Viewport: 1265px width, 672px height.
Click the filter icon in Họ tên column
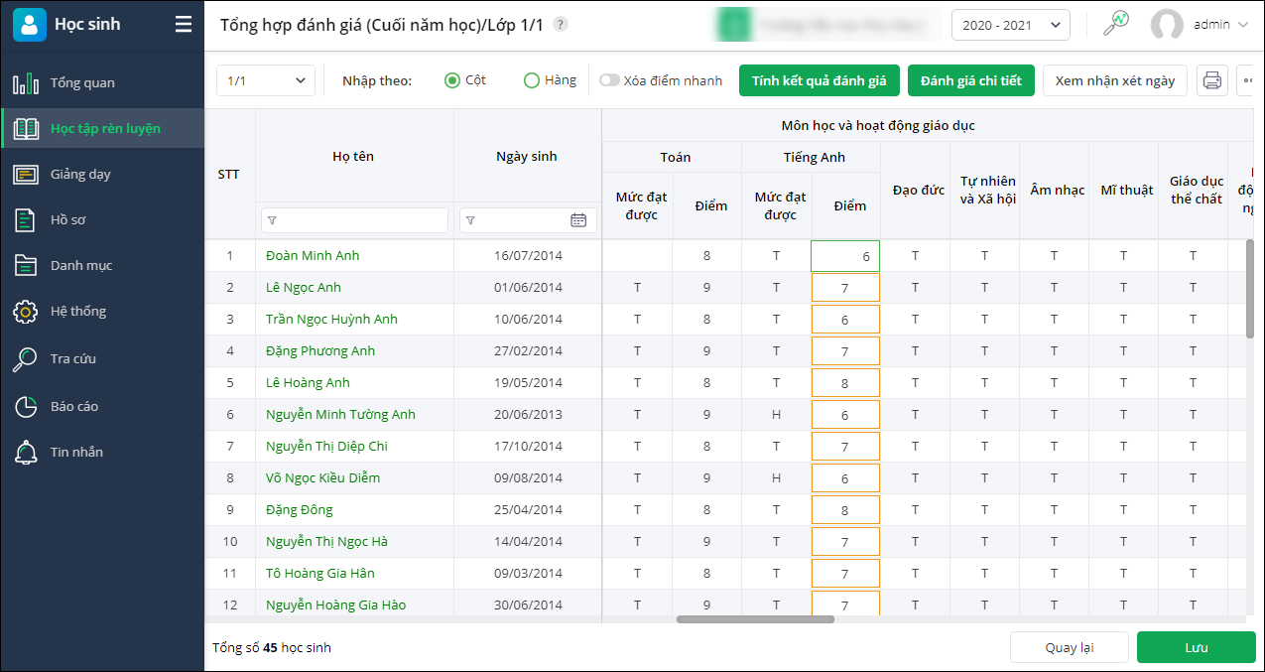point(273,220)
